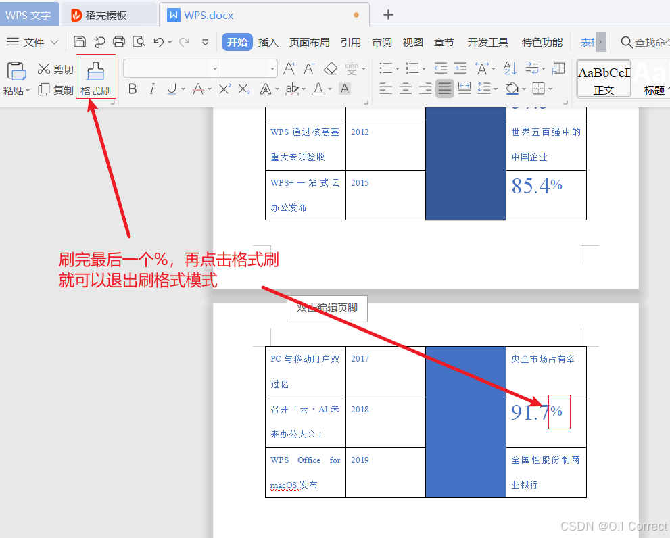Align text right

(x=425, y=89)
